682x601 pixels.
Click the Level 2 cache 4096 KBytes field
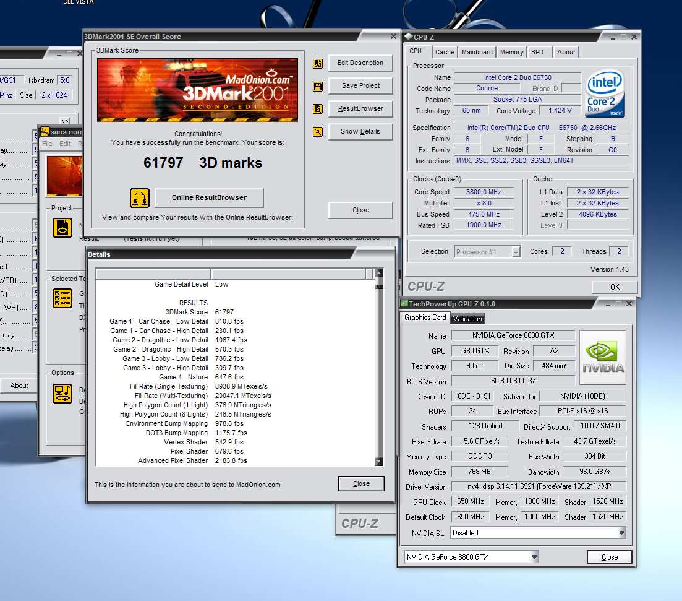click(598, 214)
